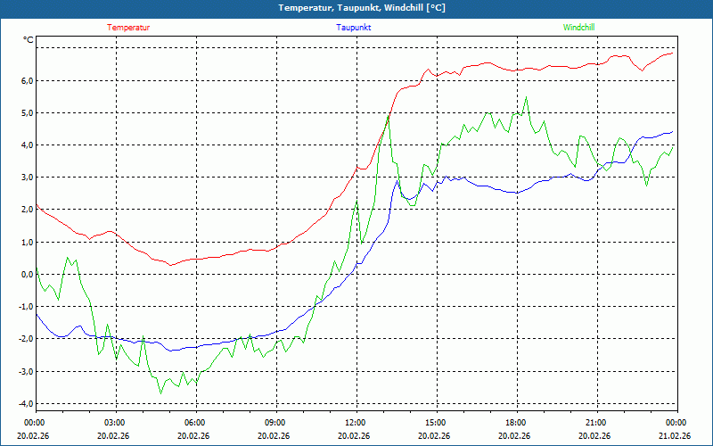This screenshot has width=713, height=446.
Task: Click the 6,0 y-axis value
Action: (x=28, y=81)
